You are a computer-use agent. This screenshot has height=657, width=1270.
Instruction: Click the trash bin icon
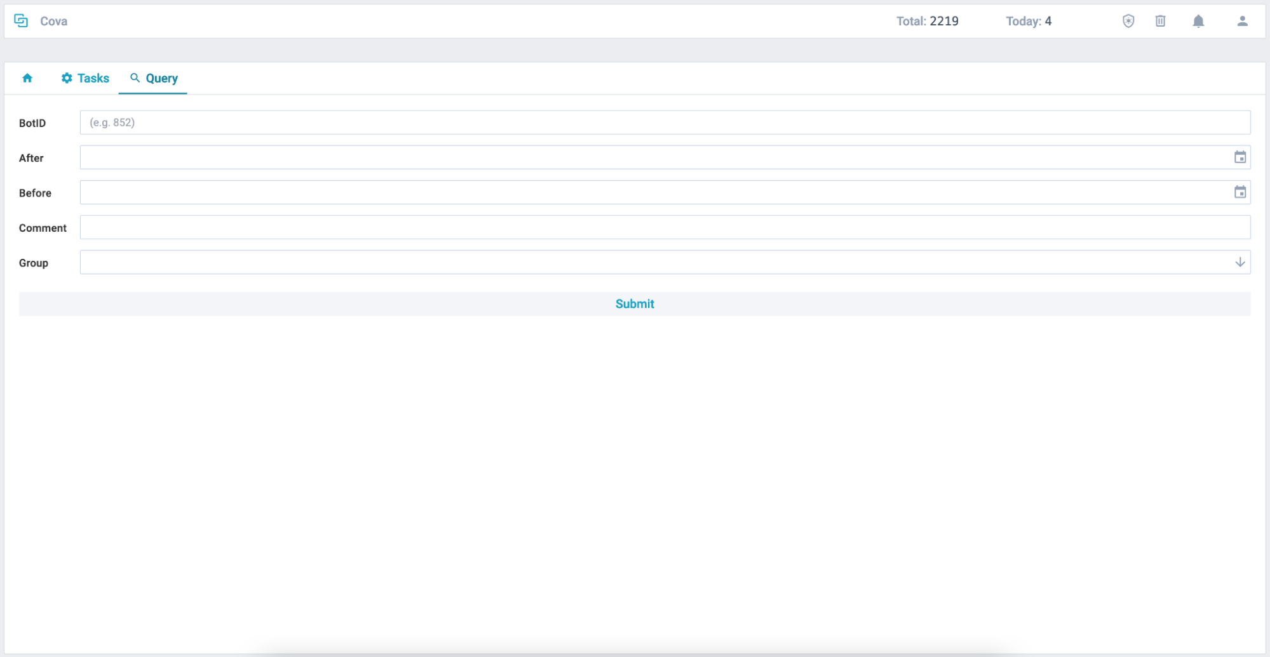(x=1160, y=21)
